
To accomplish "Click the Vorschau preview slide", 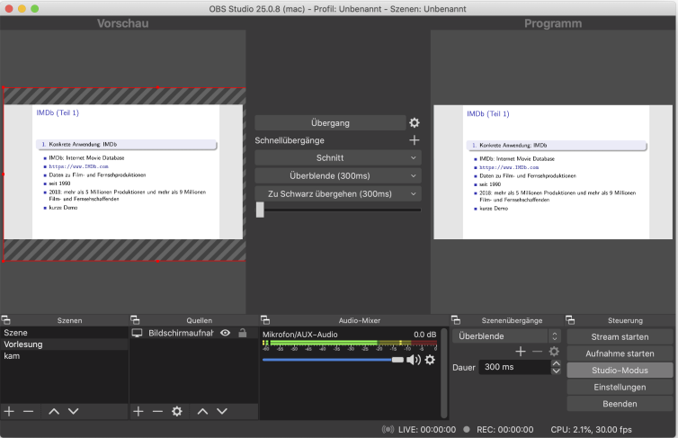I will pos(123,172).
